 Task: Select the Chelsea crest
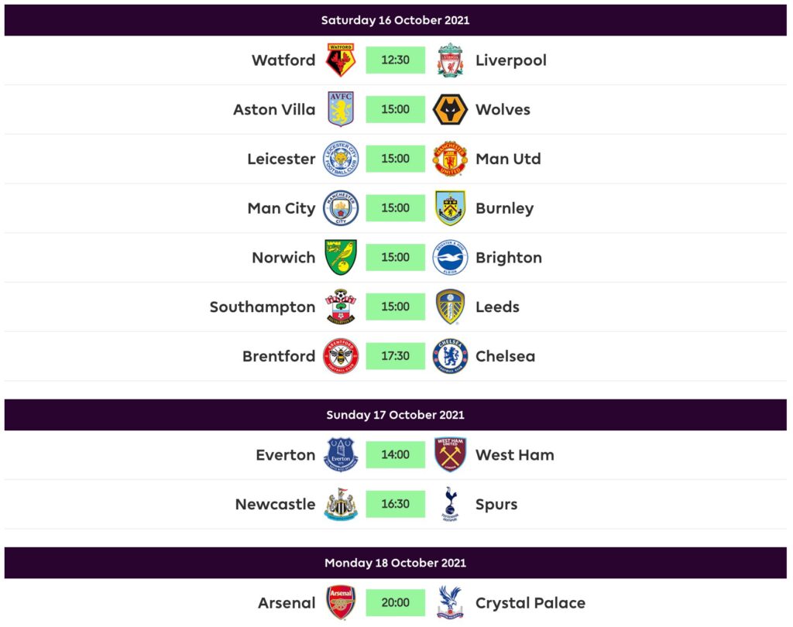click(x=450, y=356)
